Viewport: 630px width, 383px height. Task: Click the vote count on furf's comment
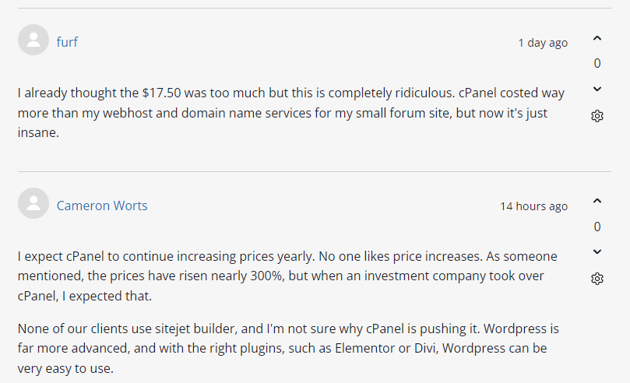click(x=597, y=64)
